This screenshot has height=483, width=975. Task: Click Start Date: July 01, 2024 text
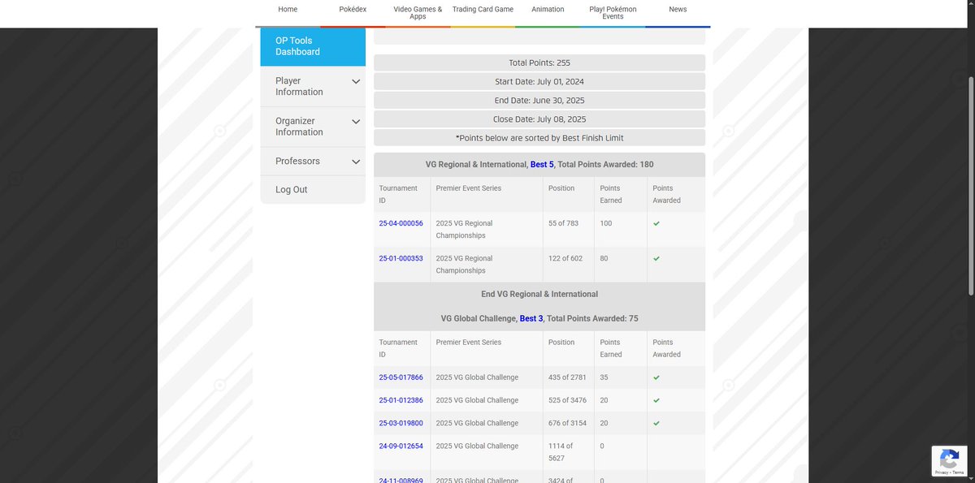539,81
